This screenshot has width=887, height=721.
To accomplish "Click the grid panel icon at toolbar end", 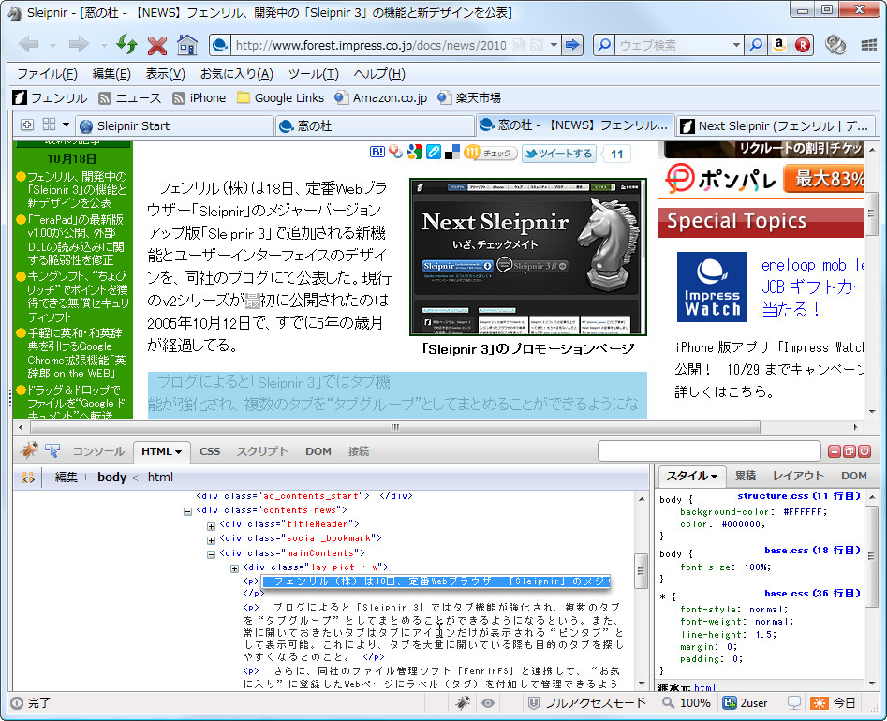I will pos(869,45).
